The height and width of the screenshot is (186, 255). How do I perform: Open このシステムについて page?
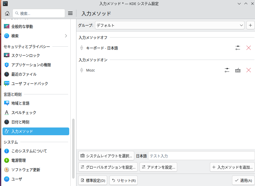[36, 151]
